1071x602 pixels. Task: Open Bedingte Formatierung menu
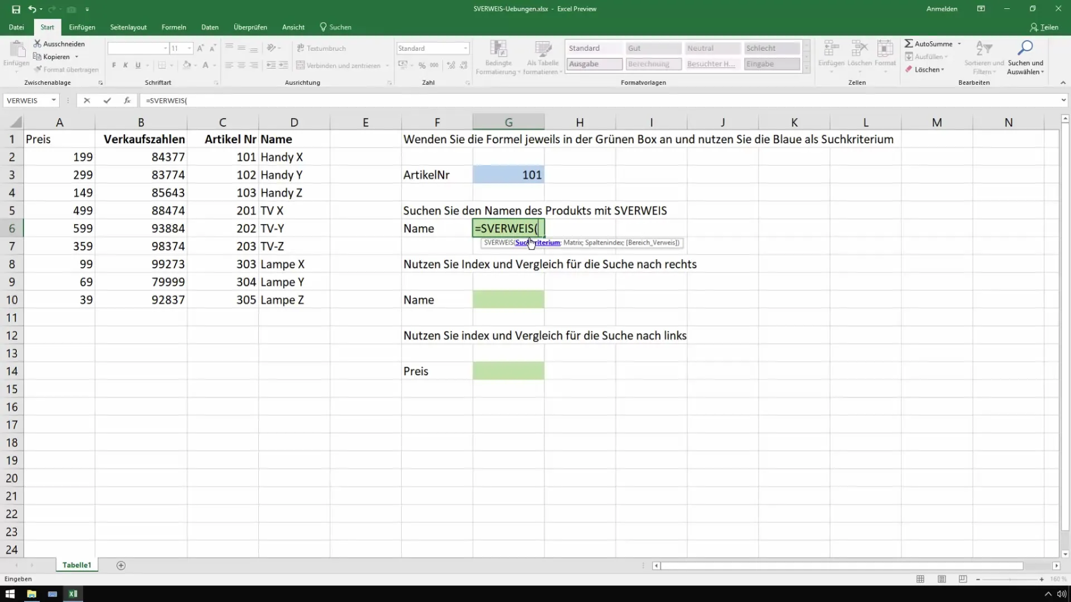(x=498, y=57)
